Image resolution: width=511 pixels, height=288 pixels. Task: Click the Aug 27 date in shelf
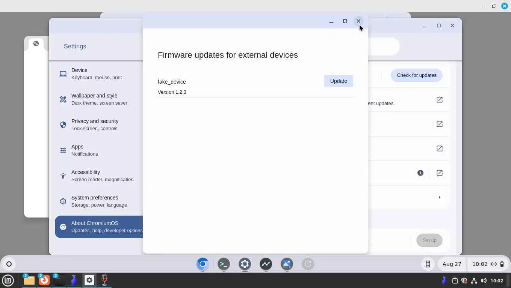pos(452,264)
